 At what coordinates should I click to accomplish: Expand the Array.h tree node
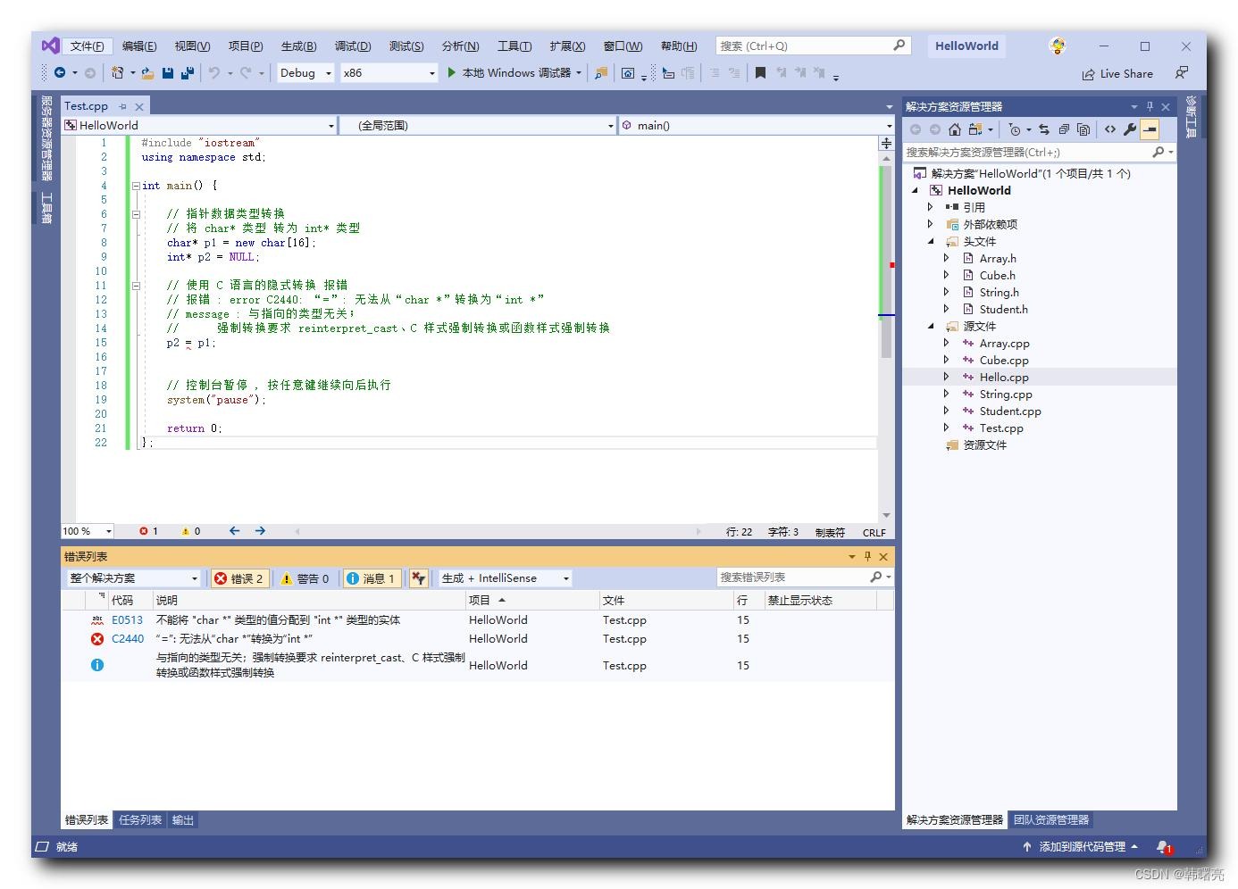pyautogui.click(x=947, y=258)
